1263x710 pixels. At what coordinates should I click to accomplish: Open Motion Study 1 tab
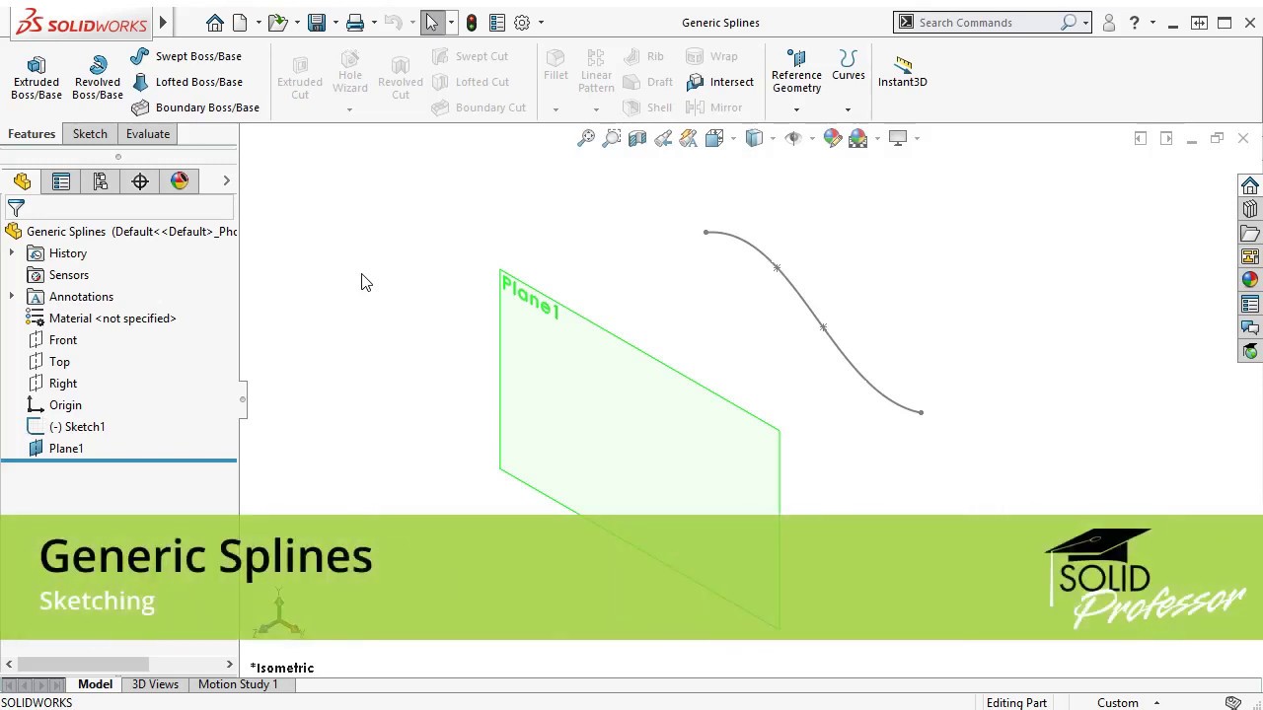click(x=238, y=684)
